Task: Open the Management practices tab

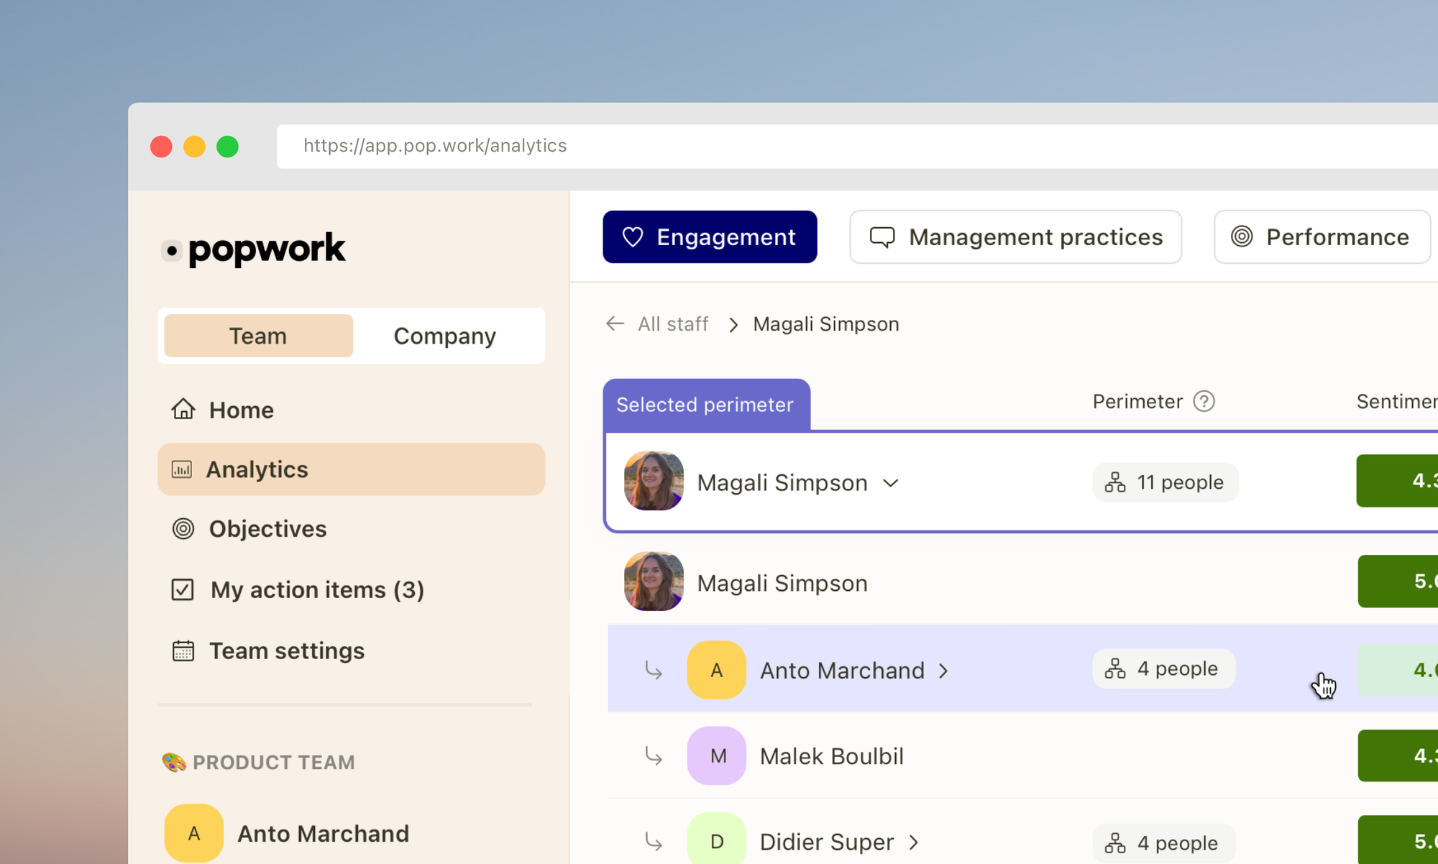Action: [x=1015, y=237]
